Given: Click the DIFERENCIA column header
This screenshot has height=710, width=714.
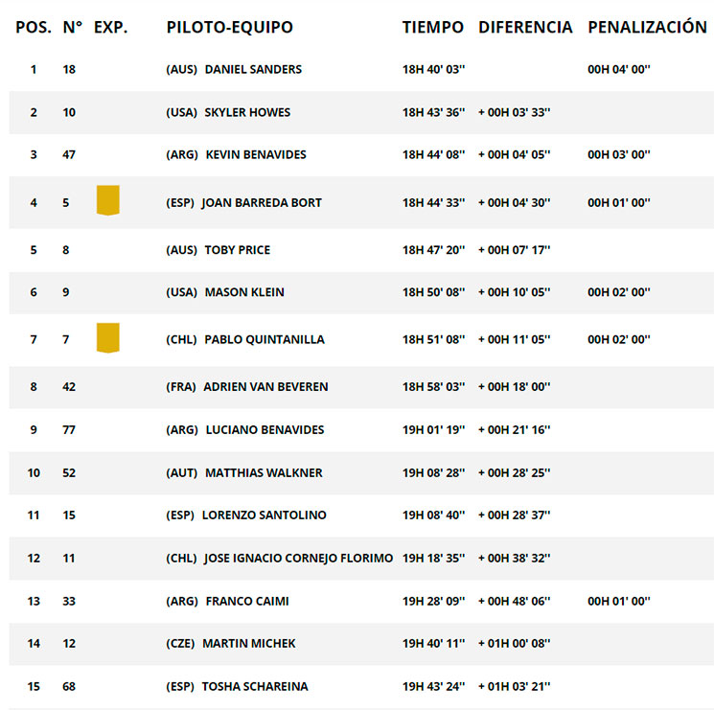Looking at the screenshot, I should pos(525,27).
